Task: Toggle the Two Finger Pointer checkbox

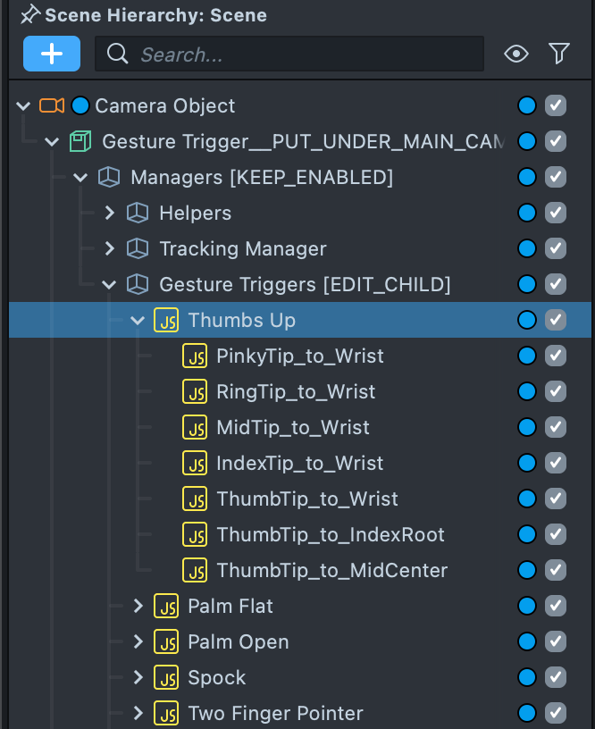Action: click(556, 713)
